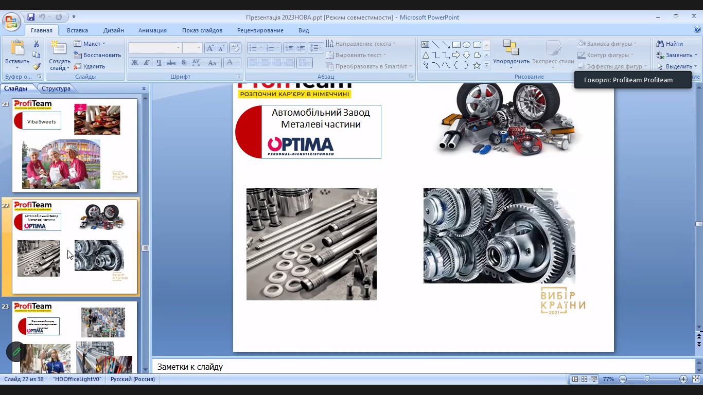
Task: Expand the Layout (Макет) dropdown
Action: pyautogui.click(x=90, y=44)
